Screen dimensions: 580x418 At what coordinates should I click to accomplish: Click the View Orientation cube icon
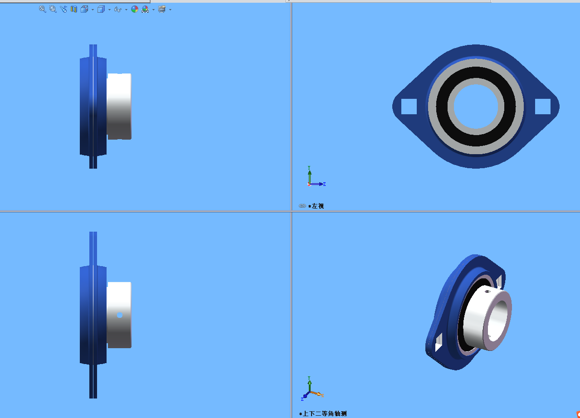pos(84,9)
